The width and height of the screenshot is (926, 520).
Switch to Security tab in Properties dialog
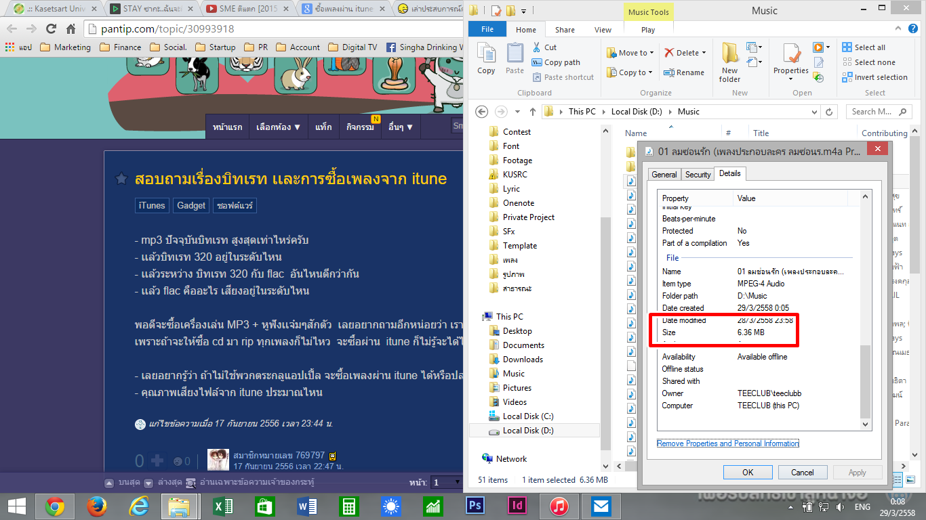click(698, 174)
